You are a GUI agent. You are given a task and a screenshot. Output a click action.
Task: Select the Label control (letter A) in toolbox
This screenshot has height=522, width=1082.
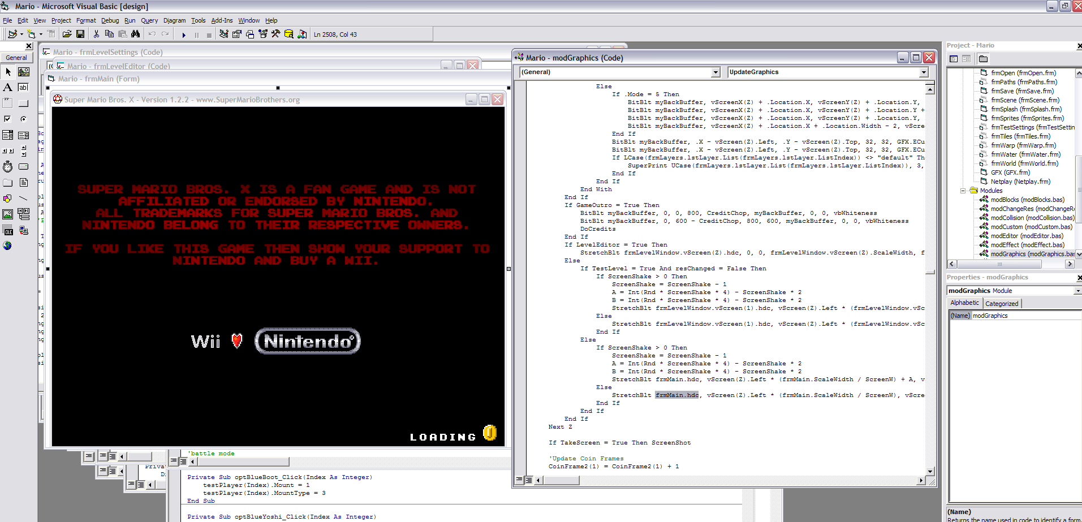[x=8, y=87]
